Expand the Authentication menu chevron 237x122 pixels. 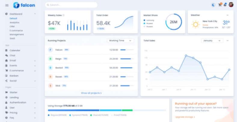tap(35, 103)
